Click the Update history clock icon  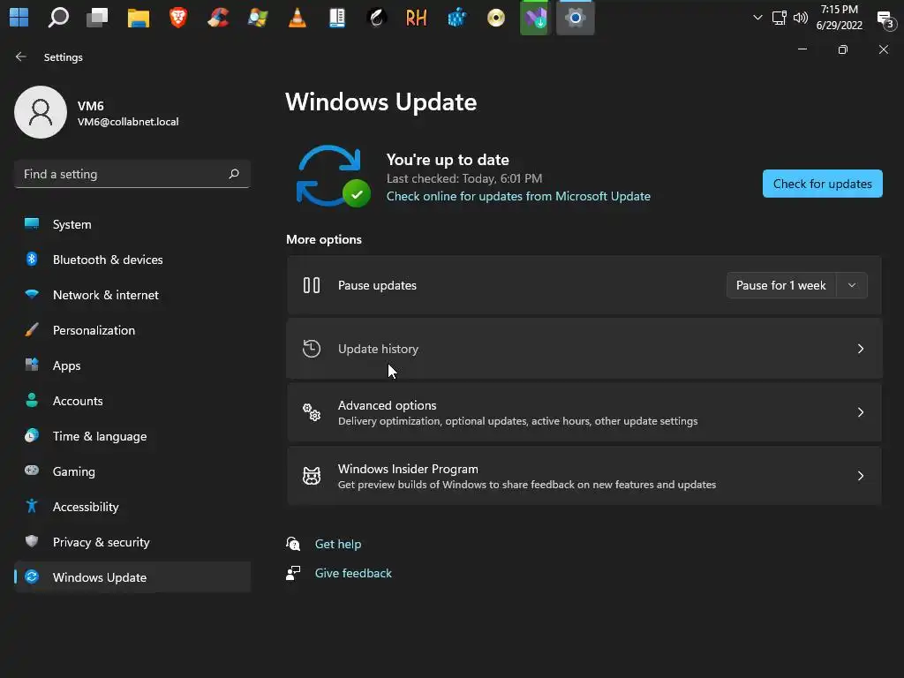coord(312,348)
